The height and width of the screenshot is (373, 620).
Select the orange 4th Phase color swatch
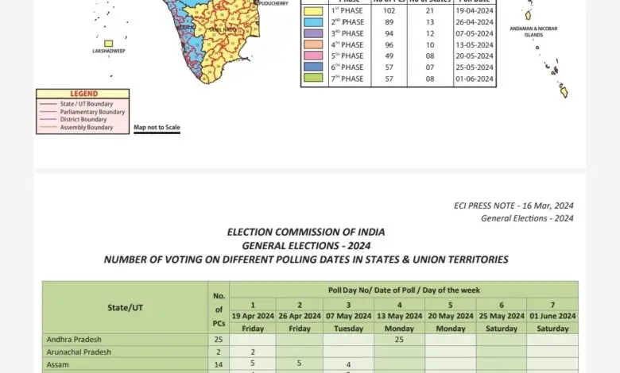tap(313, 44)
